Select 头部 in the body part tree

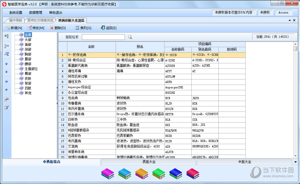tap(28, 40)
